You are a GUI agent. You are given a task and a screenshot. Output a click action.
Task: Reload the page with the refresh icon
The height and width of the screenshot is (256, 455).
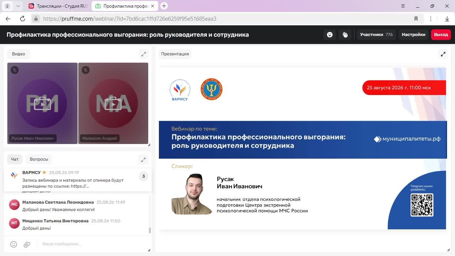point(22,18)
